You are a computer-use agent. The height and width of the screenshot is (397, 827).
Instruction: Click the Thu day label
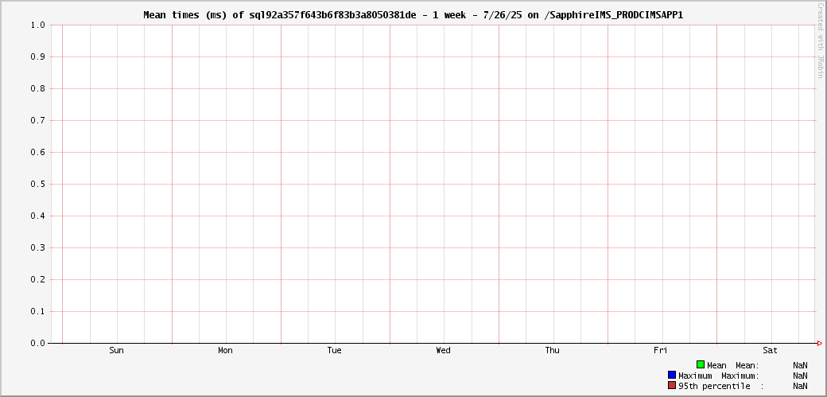[552, 351]
